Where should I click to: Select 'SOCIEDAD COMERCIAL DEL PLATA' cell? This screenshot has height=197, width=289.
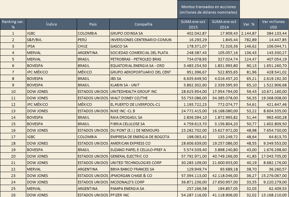pyautogui.click(x=143, y=52)
